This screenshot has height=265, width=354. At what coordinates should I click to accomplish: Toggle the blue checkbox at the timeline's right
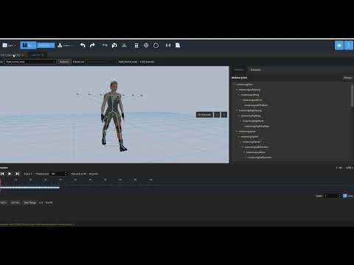click(x=345, y=196)
